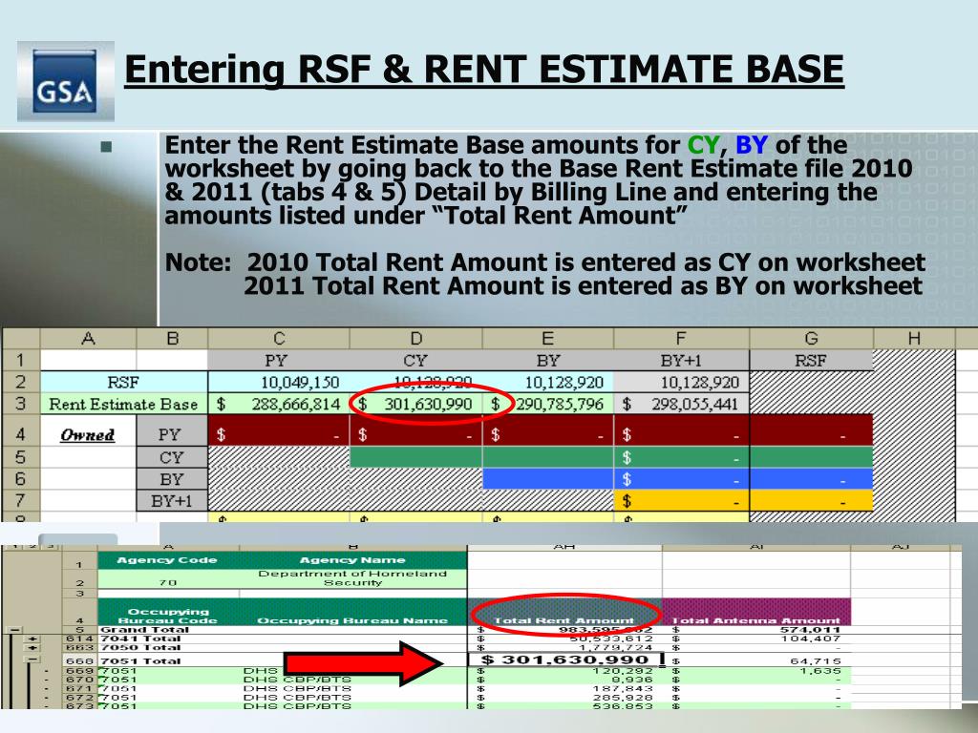Select rent amount 285,928
Viewport: 978px width, 733px height.
tap(623, 698)
